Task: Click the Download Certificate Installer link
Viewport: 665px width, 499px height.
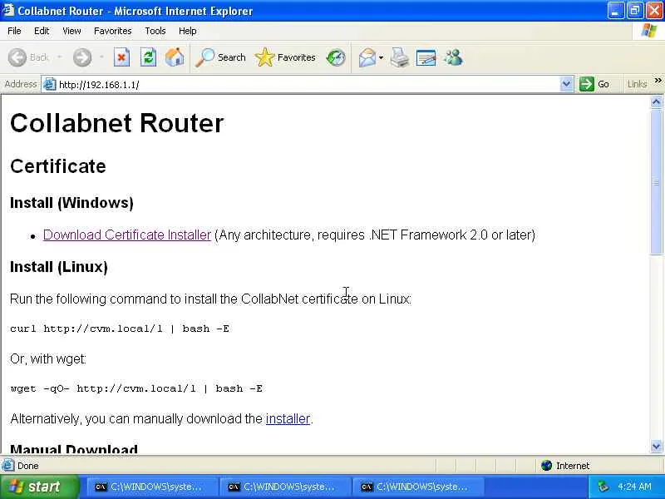Action: click(127, 235)
